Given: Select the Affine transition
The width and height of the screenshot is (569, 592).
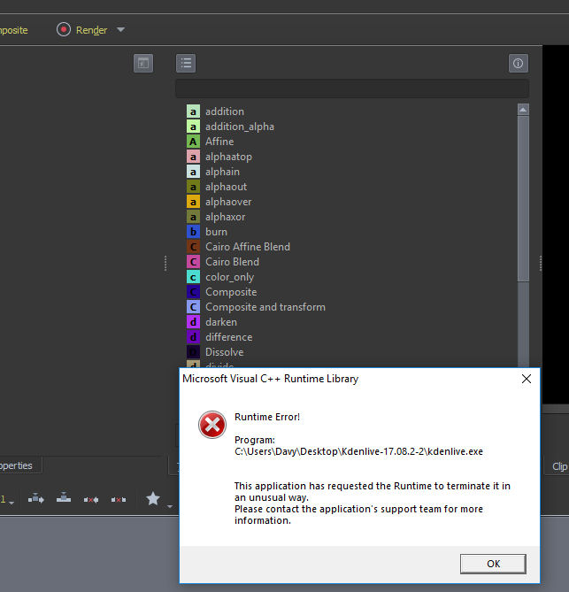Looking at the screenshot, I should click(211, 142).
